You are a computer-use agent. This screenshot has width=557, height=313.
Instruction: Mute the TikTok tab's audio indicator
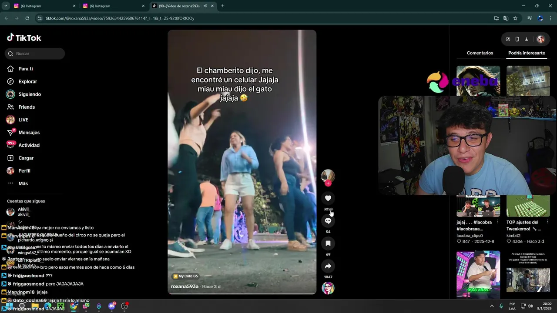205,6
